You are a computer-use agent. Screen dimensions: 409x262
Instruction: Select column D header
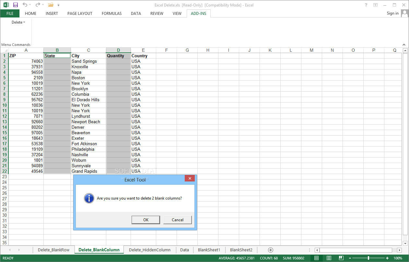click(118, 50)
